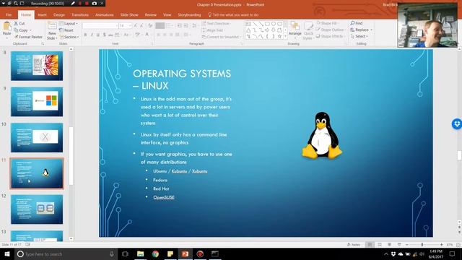Screen dimensions: 462x260
Task: Click the screen recorder taskbar icon
Action: [200, 253]
